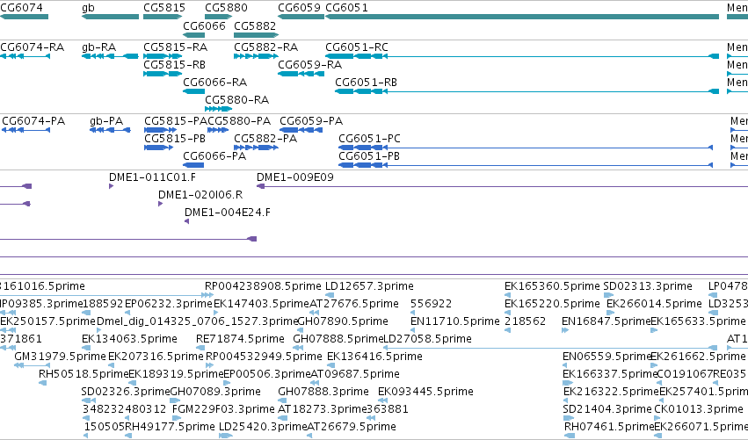Image resolution: width=748 pixels, height=440 pixels.
Task: Select the CG5815-PB protein label
Action: [x=175, y=139]
